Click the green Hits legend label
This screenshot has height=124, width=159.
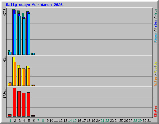pyautogui.click(x=156, y=13)
